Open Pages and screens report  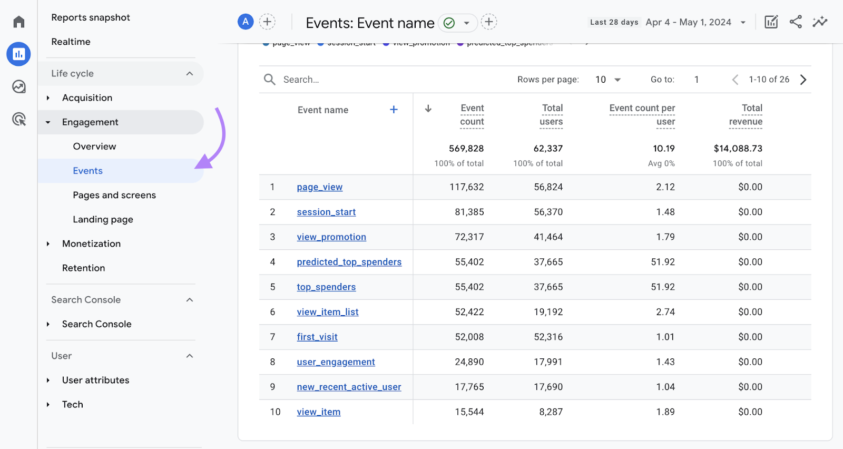tap(114, 195)
